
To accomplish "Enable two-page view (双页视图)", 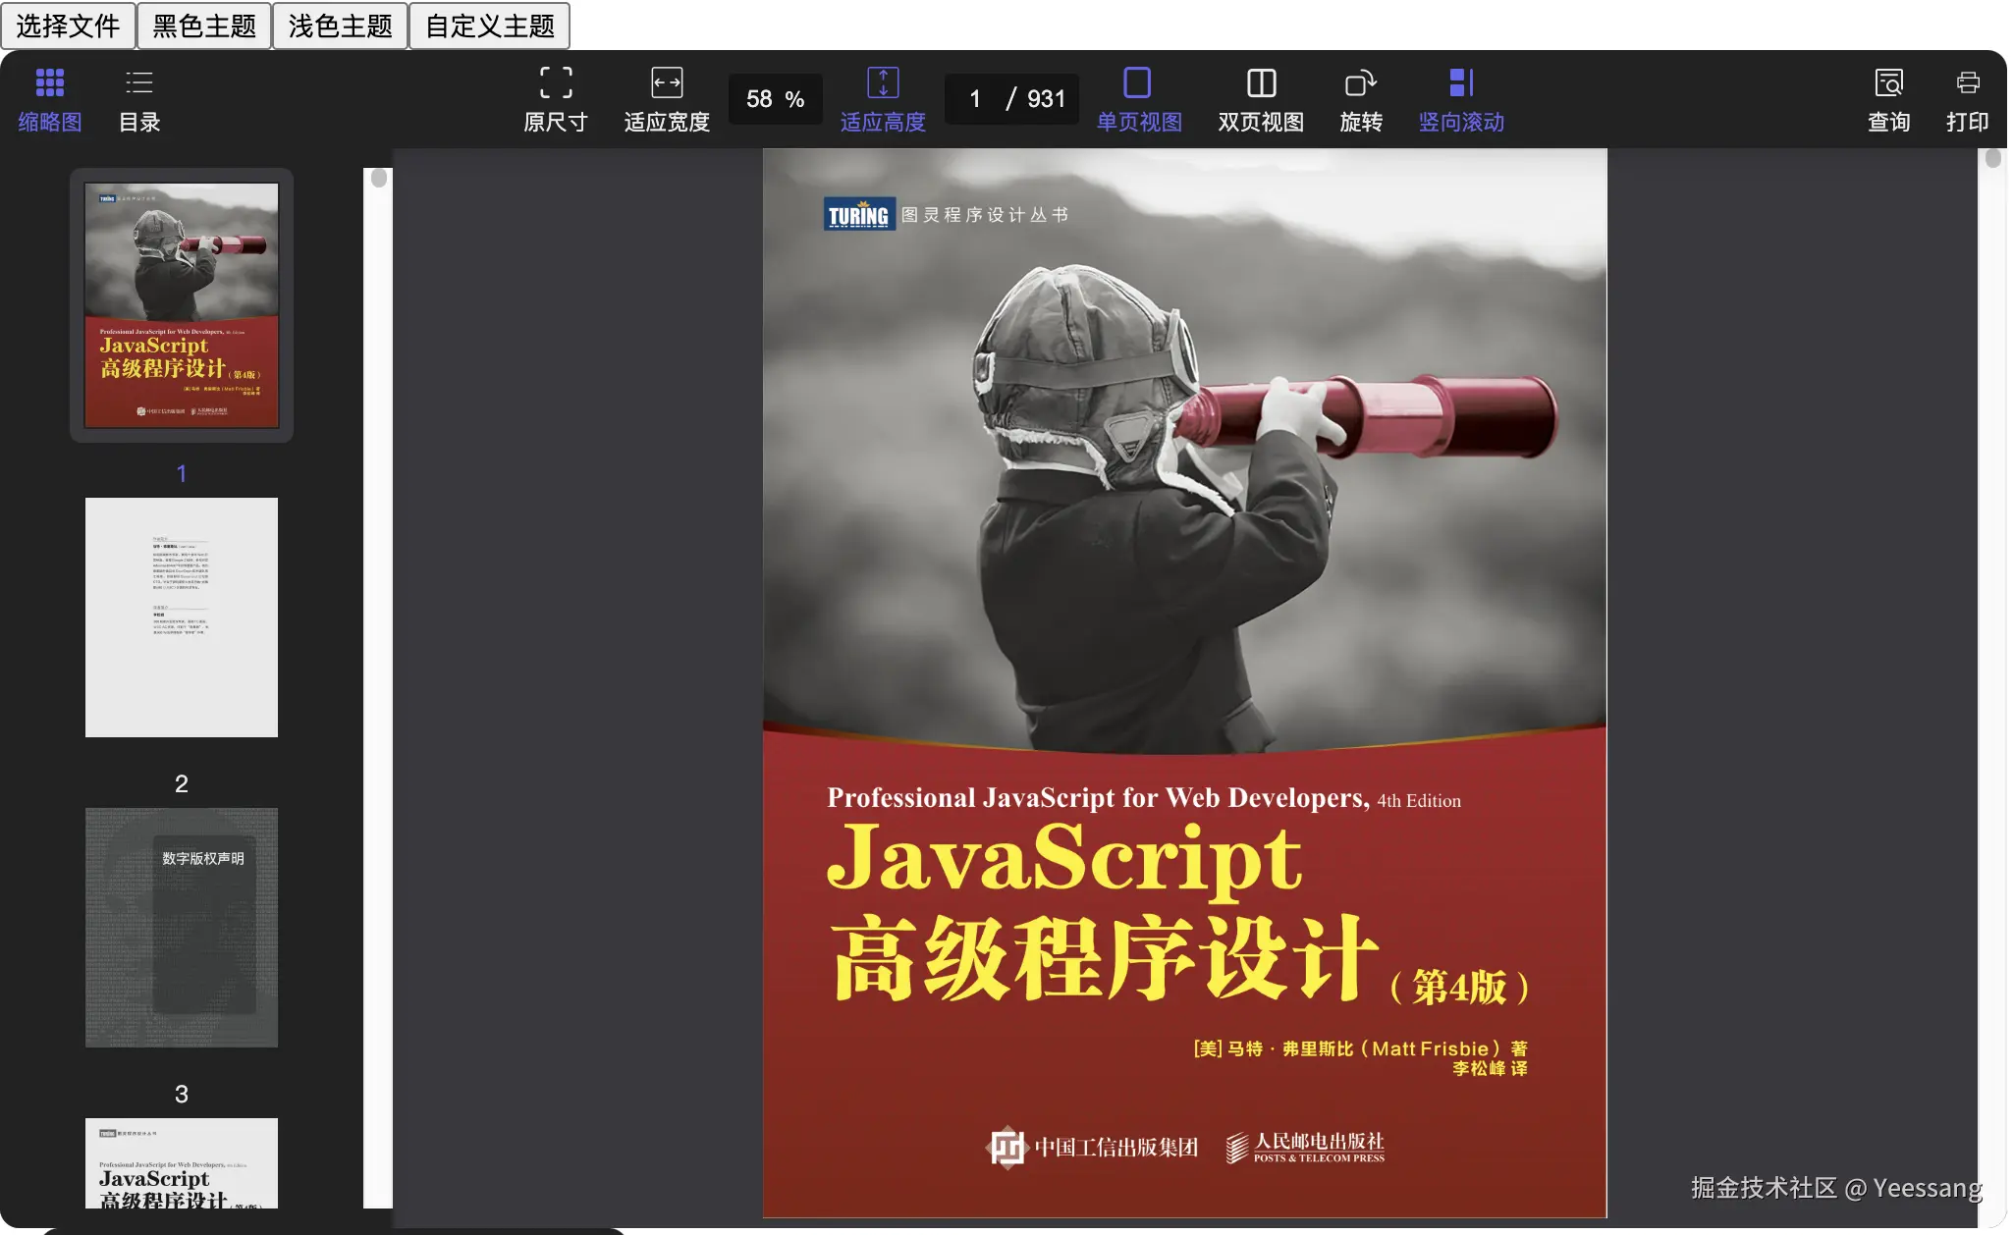I will tap(1260, 98).
